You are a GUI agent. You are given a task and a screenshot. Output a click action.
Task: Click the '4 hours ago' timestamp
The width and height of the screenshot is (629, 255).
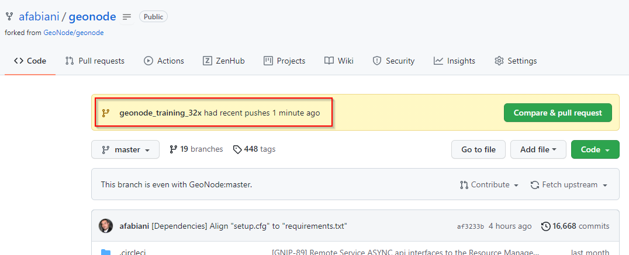510,226
